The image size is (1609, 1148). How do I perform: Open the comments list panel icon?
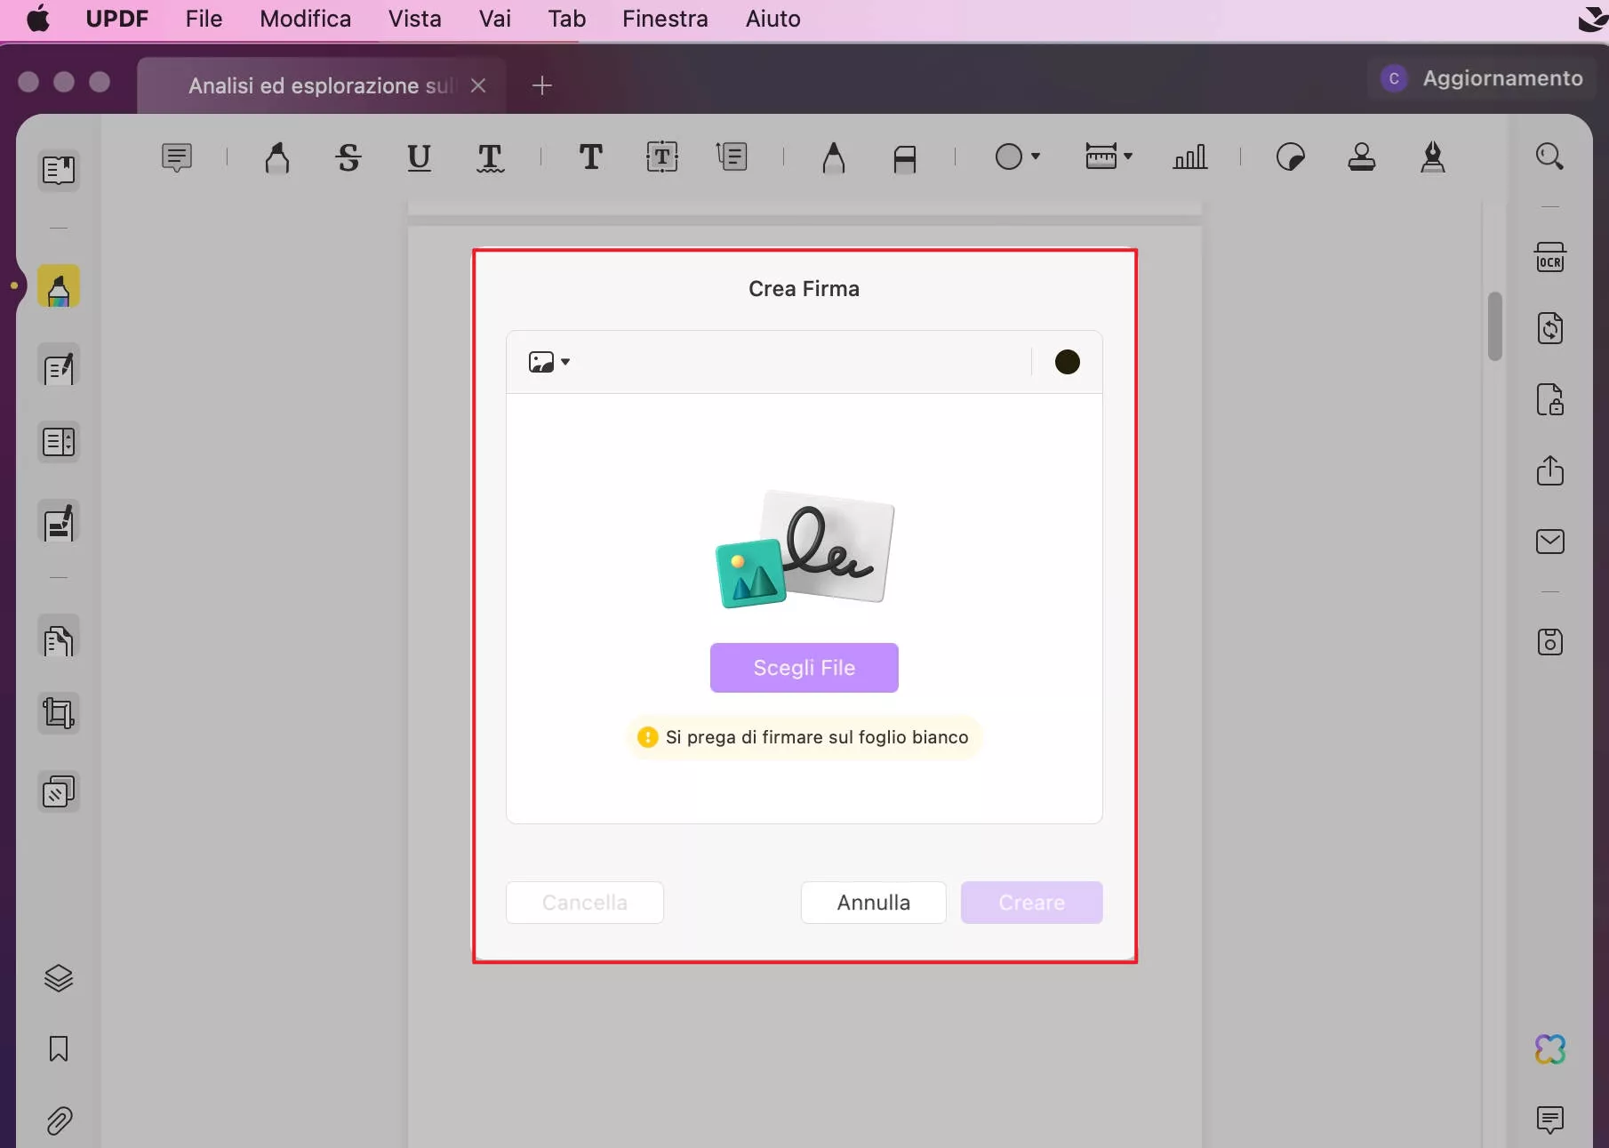tap(1550, 1120)
